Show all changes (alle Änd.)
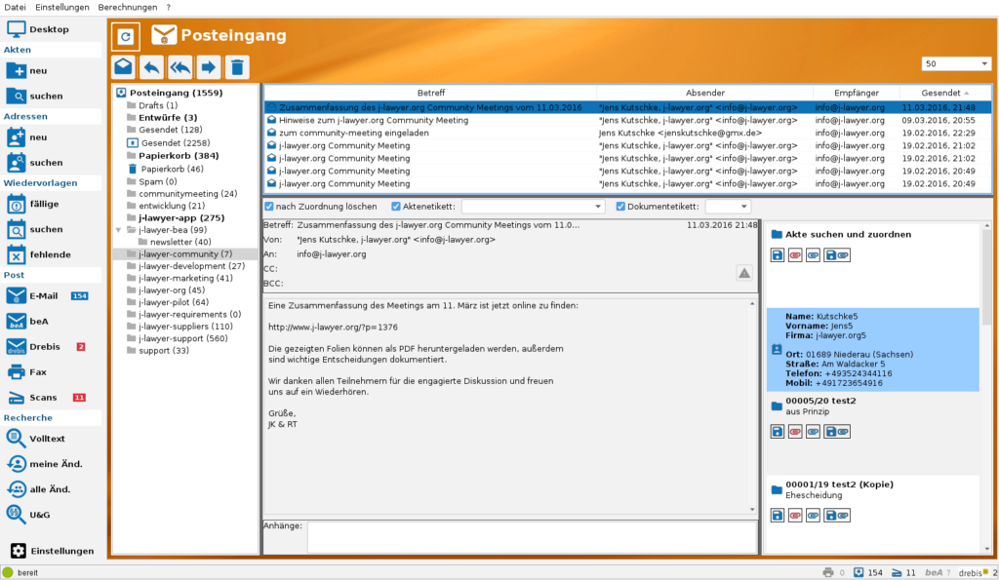The image size is (999, 580). (x=39, y=489)
